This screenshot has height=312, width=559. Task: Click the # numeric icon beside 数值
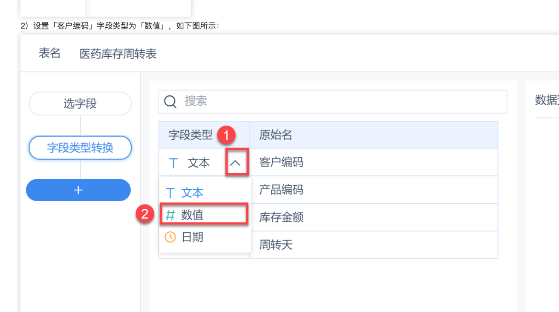coord(170,215)
